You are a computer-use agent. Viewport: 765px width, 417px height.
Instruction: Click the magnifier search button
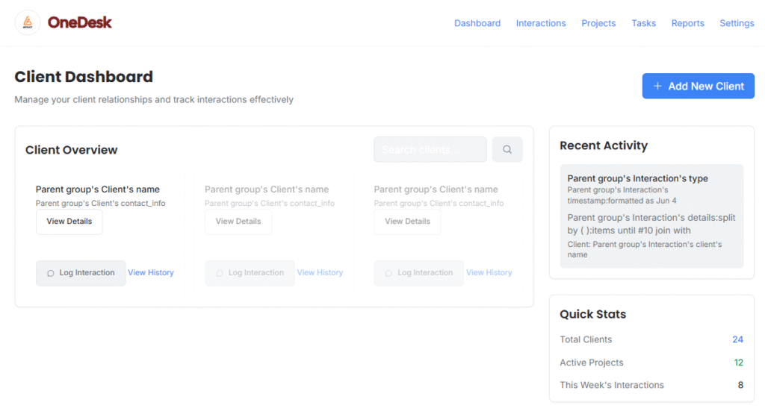click(507, 150)
